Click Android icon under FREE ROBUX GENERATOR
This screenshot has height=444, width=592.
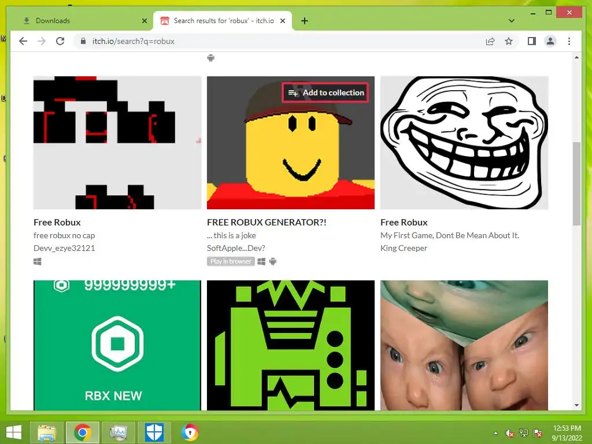pos(273,261)
